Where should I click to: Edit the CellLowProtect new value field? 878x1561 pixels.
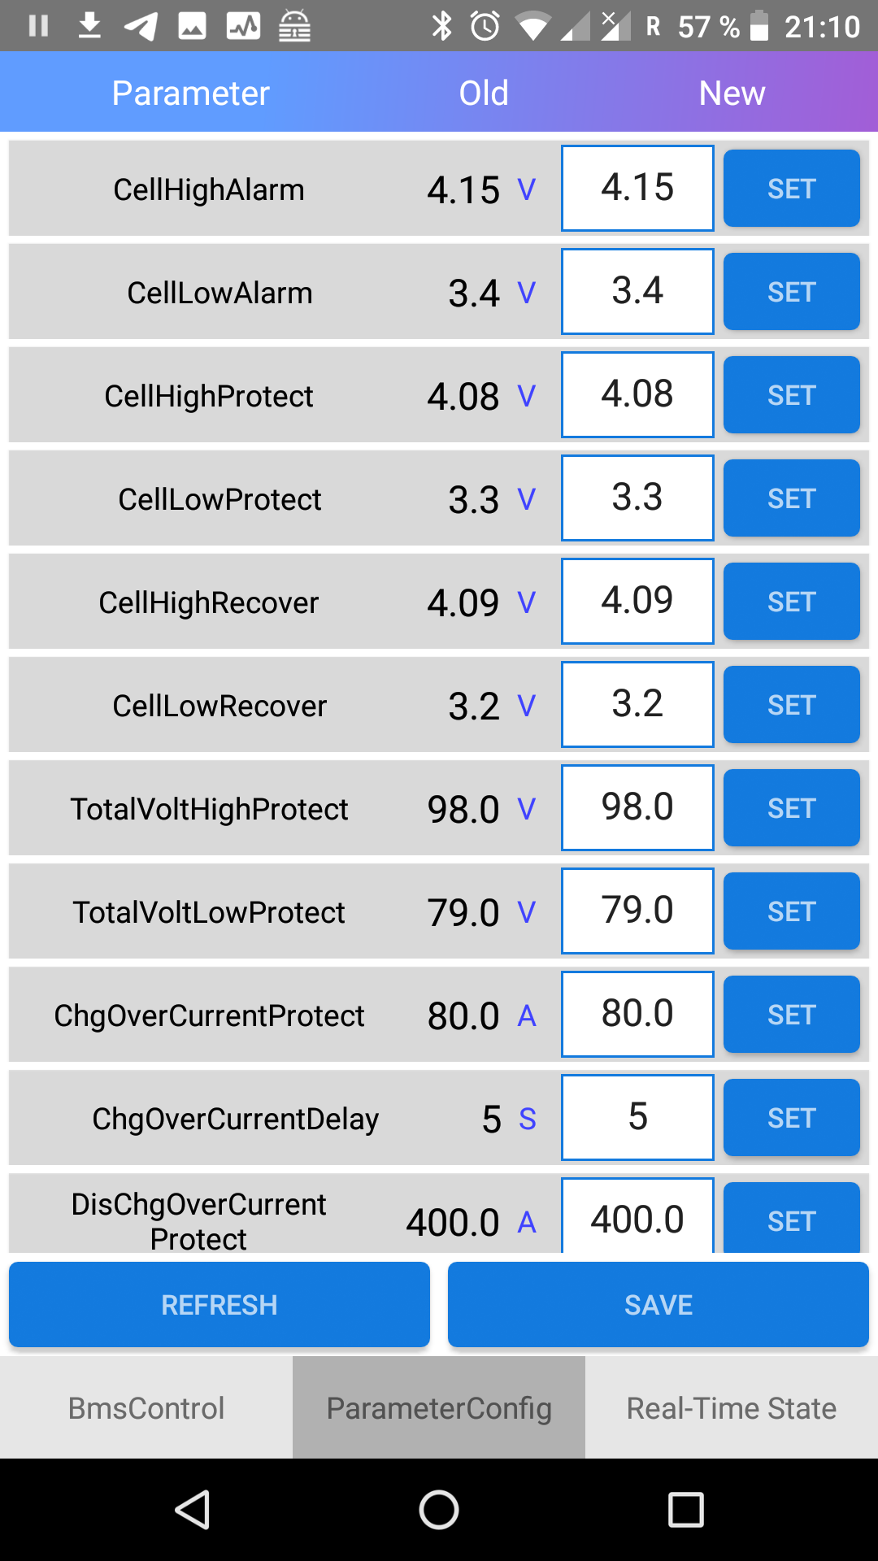click(x=637, y=498)
